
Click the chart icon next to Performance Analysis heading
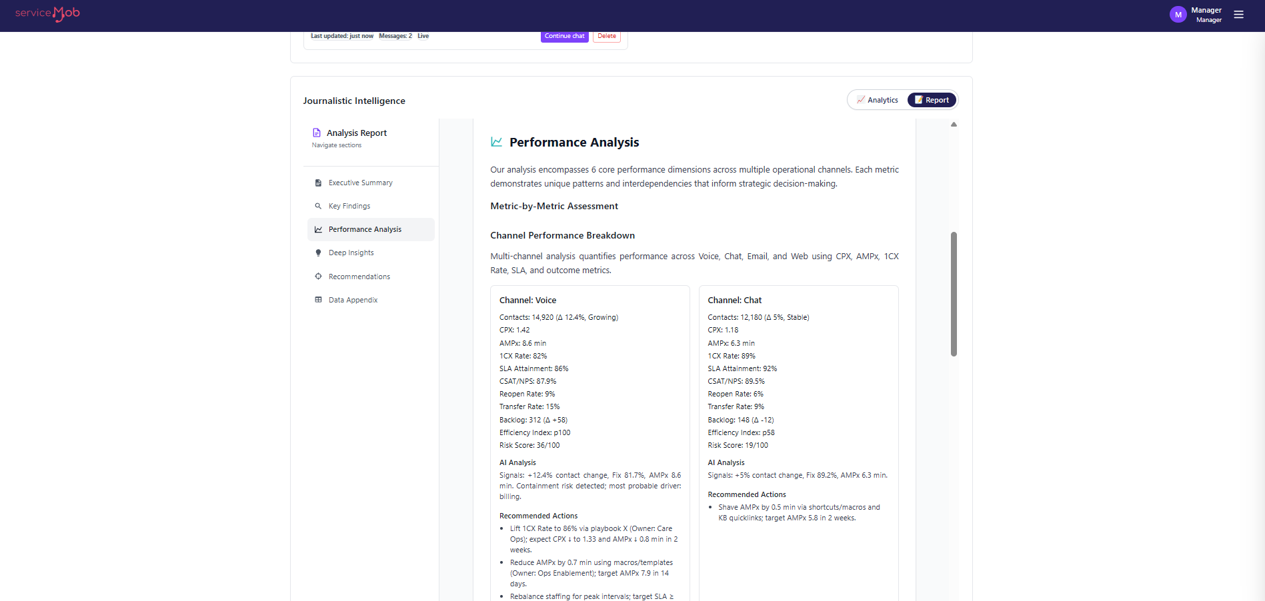pos(496,141)
